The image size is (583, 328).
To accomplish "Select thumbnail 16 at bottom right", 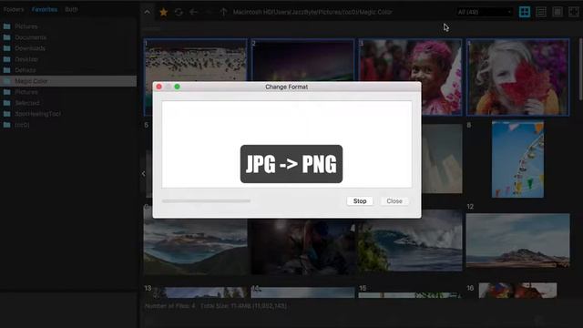I will [x=517, y=291].
